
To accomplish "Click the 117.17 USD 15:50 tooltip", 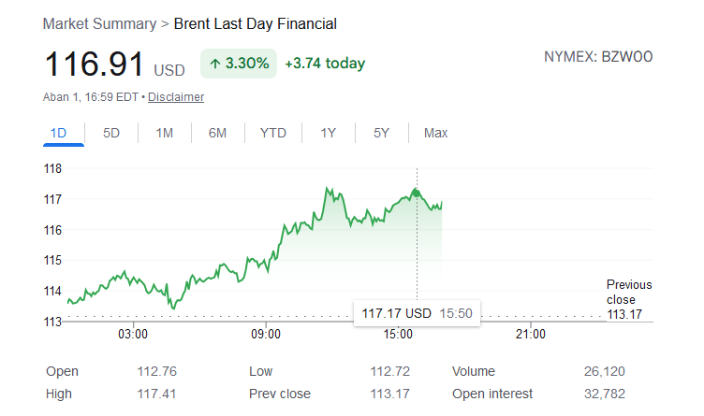I will pos(417,313).
